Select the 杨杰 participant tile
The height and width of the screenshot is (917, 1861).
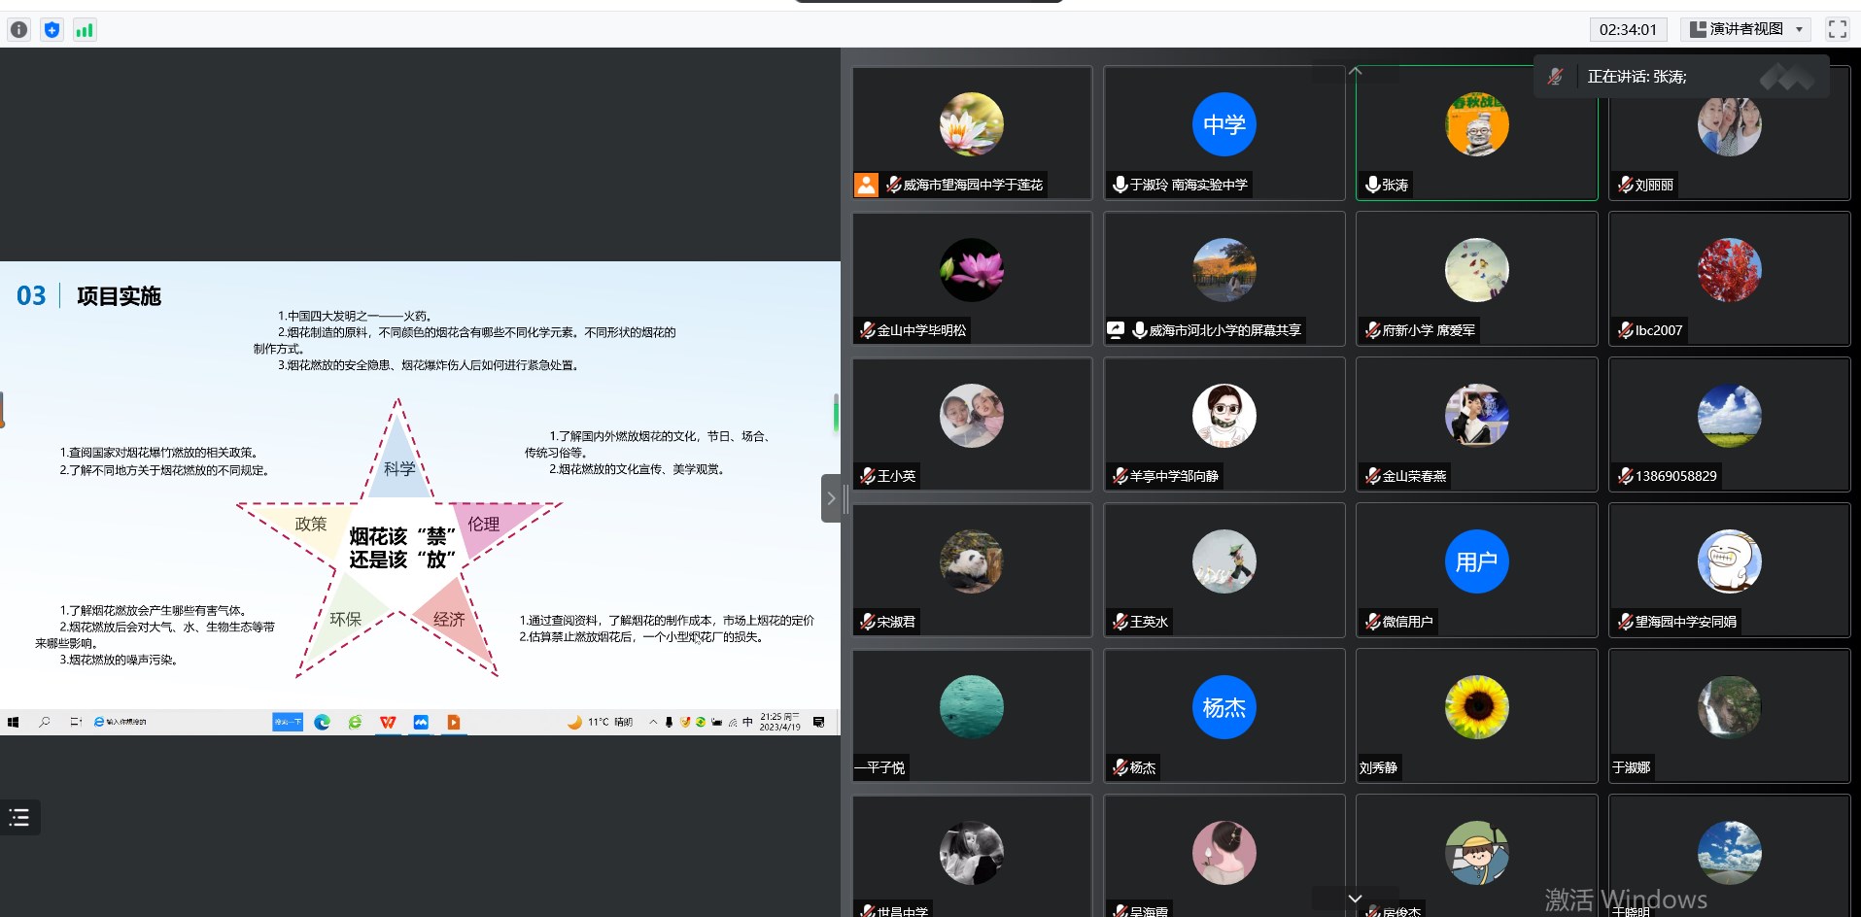click(1223, 715)
